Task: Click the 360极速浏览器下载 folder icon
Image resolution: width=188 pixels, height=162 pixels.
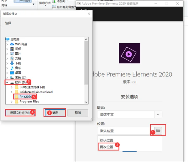Action: [17, 87]
